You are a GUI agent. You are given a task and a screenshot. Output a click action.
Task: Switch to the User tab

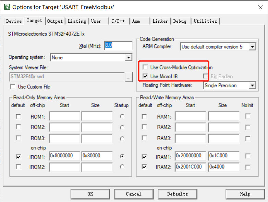(96, 21)
